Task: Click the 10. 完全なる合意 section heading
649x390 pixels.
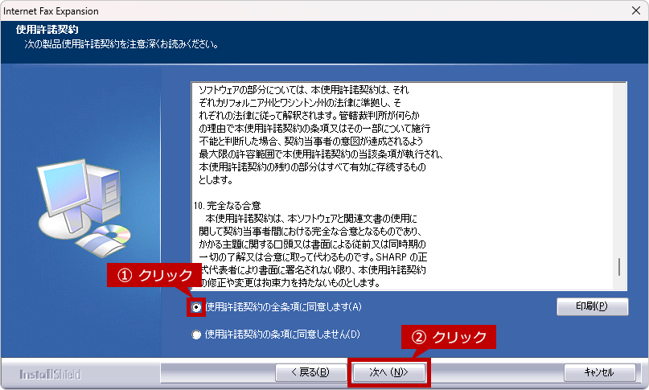Action: pos(228,206)
